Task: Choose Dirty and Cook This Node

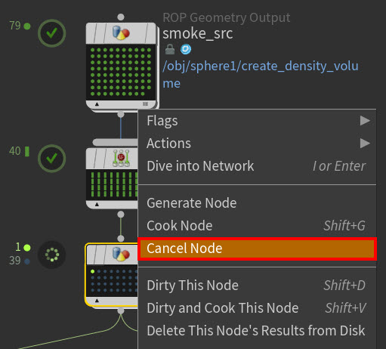Action: [x=257, y=308]
